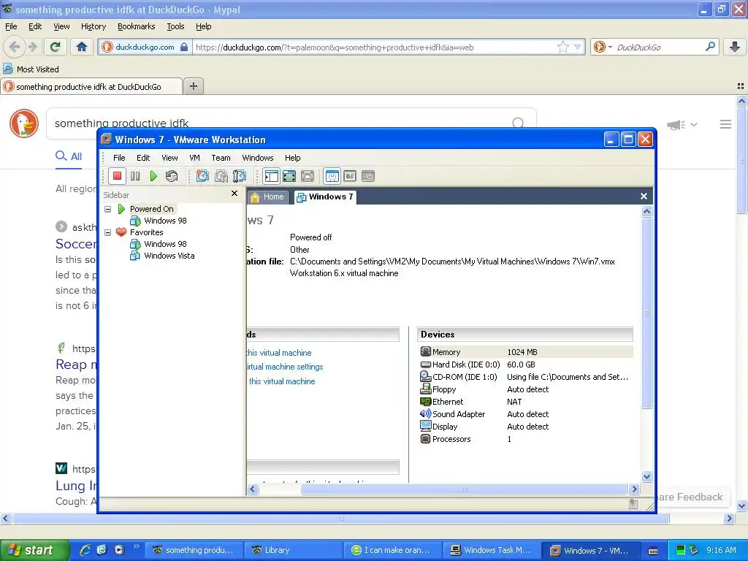Screen dimensions: 748x561
Task: Open Mypal Bookmarks menu
Action: 137,26
